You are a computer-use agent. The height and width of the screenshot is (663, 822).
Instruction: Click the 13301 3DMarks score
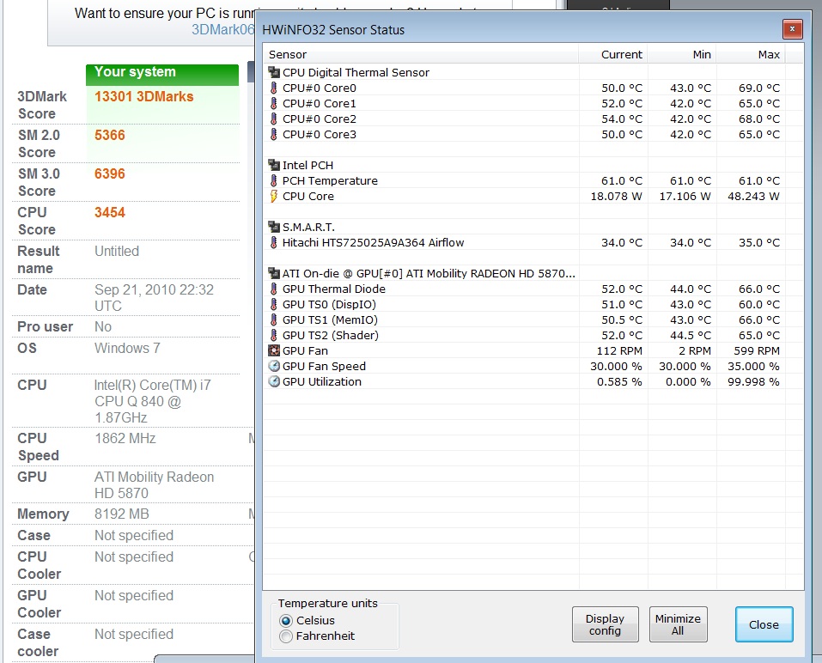coord(144,96)
